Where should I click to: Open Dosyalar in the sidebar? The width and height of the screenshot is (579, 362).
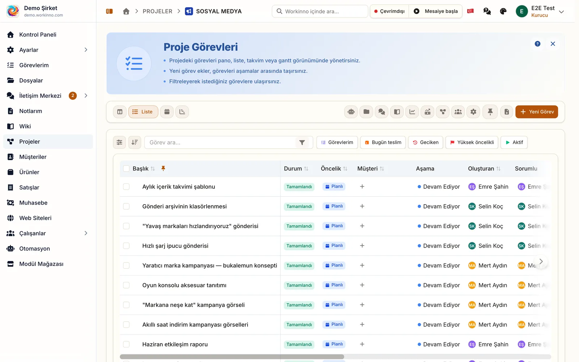[48, 80]
